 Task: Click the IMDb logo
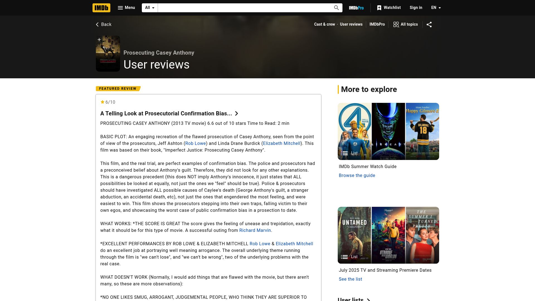[101, 8]
